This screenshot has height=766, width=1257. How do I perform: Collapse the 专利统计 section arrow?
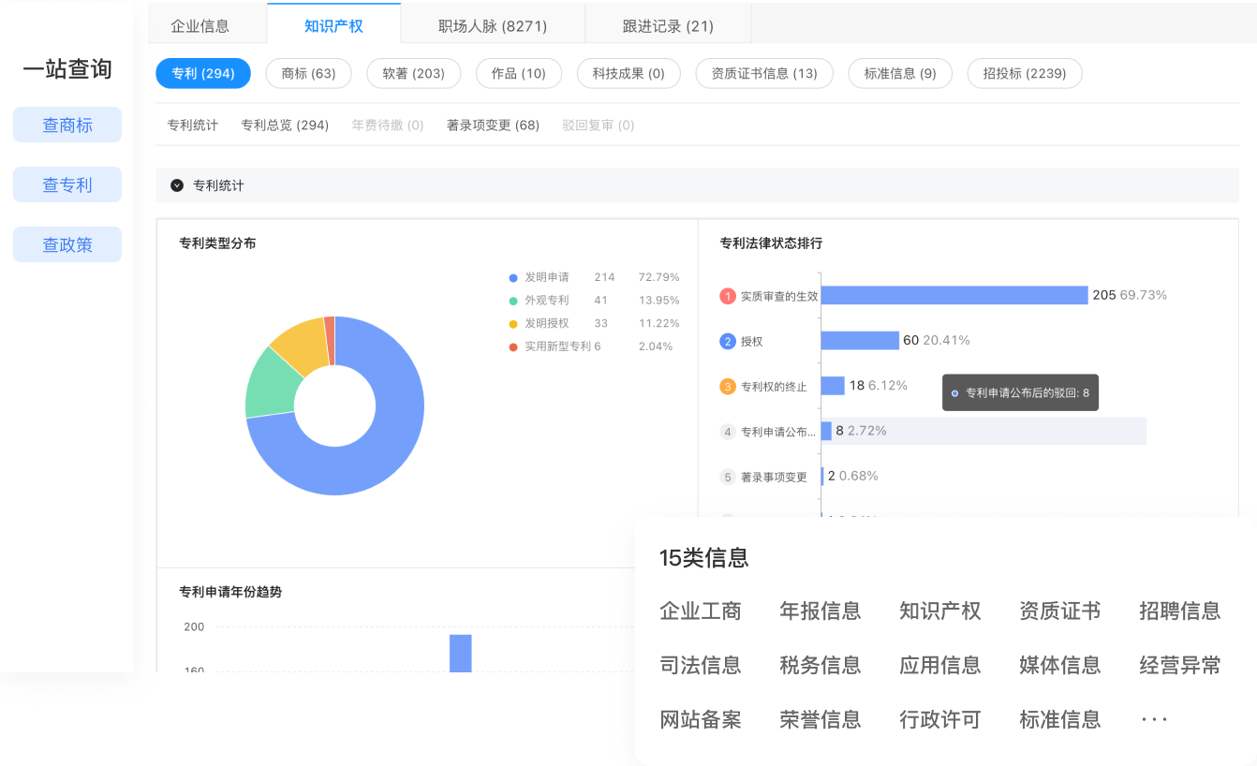(177, 185)
